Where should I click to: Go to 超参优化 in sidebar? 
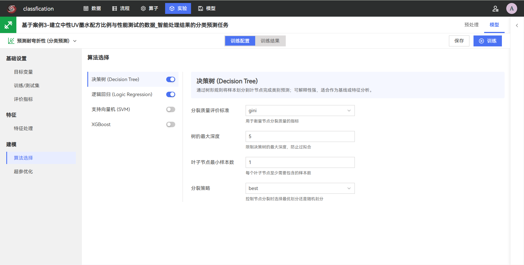pos(23,172)
